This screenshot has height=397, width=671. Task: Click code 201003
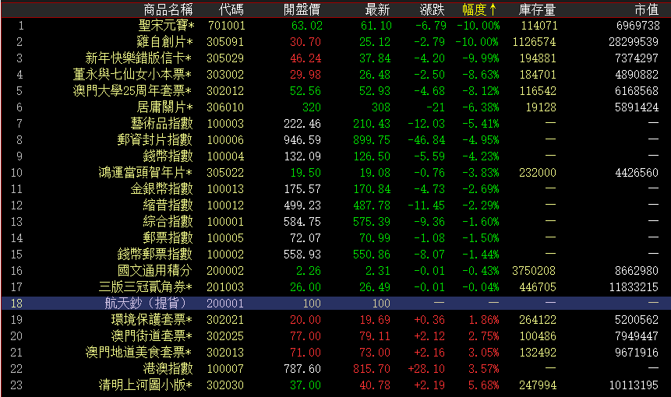225,287
